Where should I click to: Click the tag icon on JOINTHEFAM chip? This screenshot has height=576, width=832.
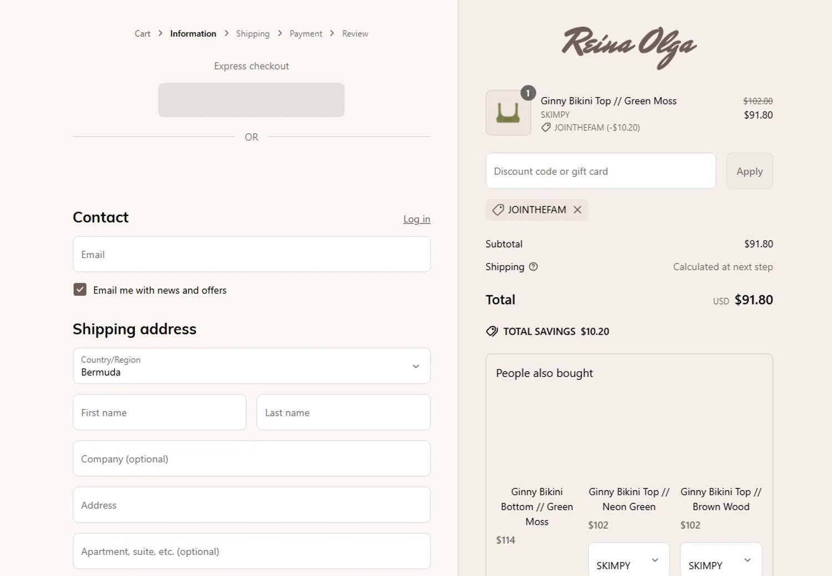point(498,210)
